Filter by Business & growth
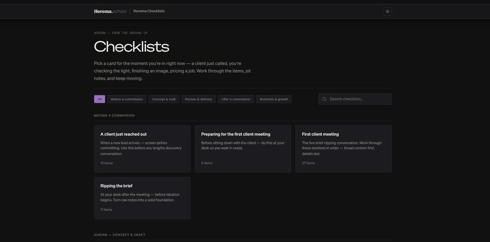The height and width of the screenshot is (242, 490). point(274,99)
